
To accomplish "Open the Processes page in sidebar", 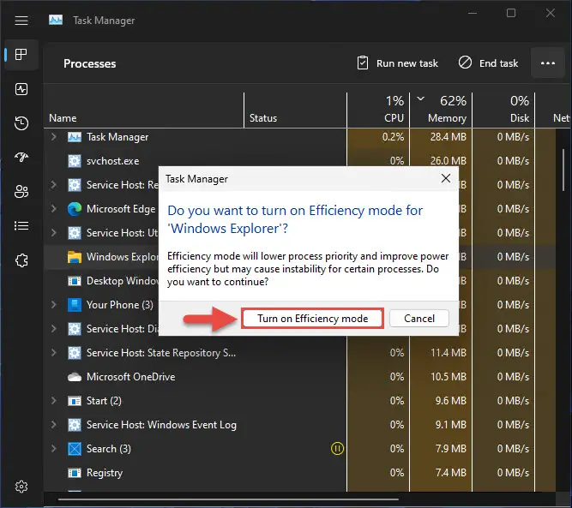I will tap(21, 55).
